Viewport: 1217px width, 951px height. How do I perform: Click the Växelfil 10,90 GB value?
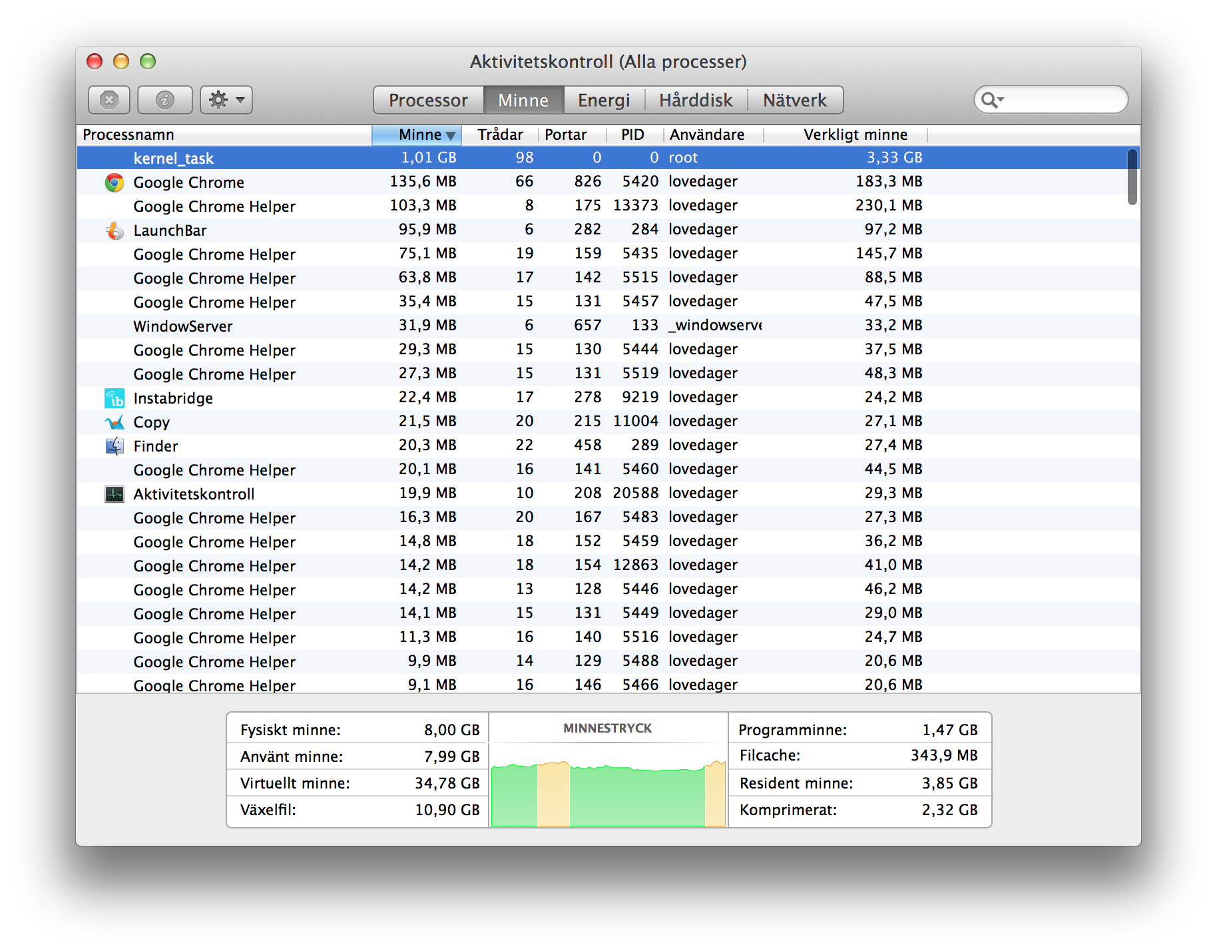[x=447, y=810]
